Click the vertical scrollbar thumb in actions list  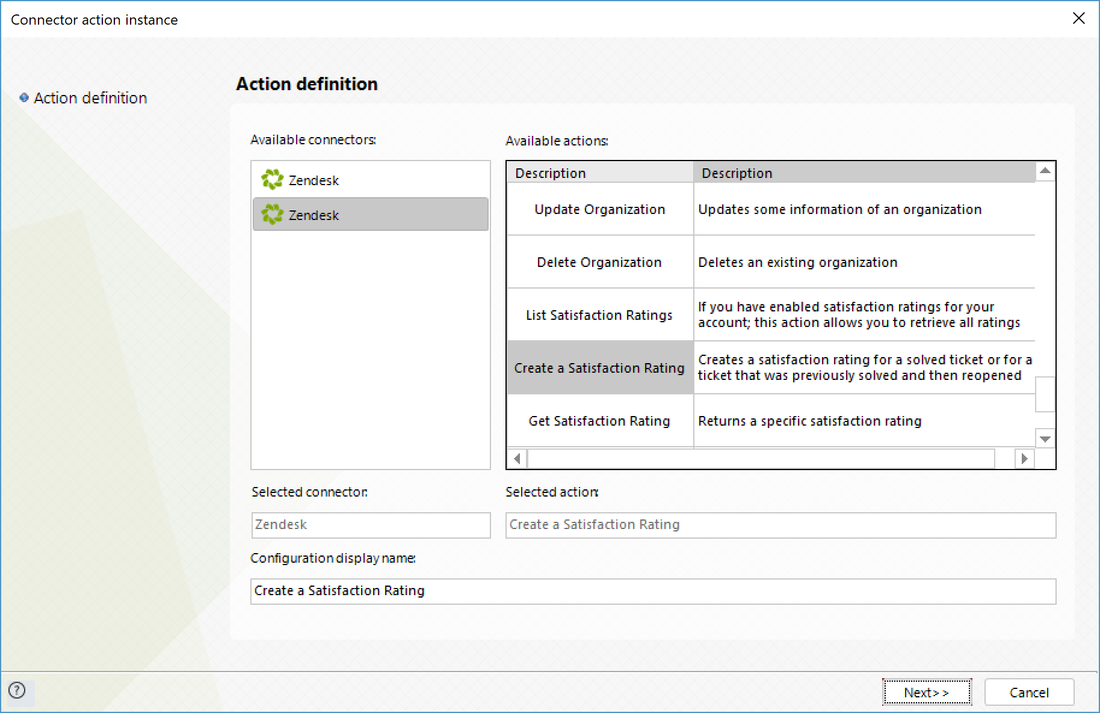1045,394
